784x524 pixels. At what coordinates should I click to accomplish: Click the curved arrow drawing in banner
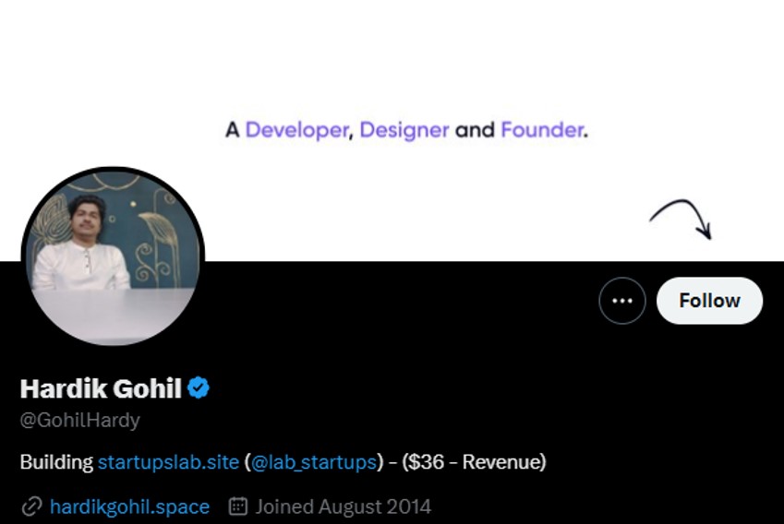pyautogui.click(x=681, y=220)
